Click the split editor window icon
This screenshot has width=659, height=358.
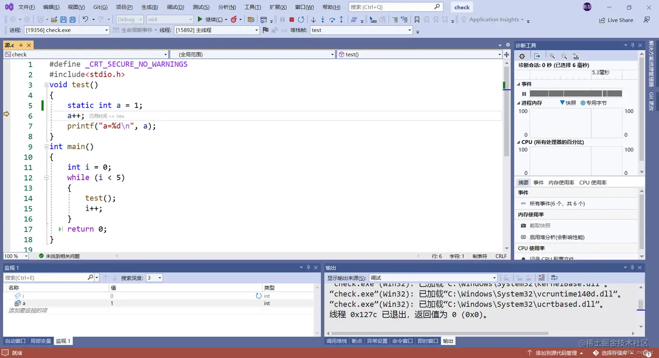pyautogui.click(x=506, y=55)
